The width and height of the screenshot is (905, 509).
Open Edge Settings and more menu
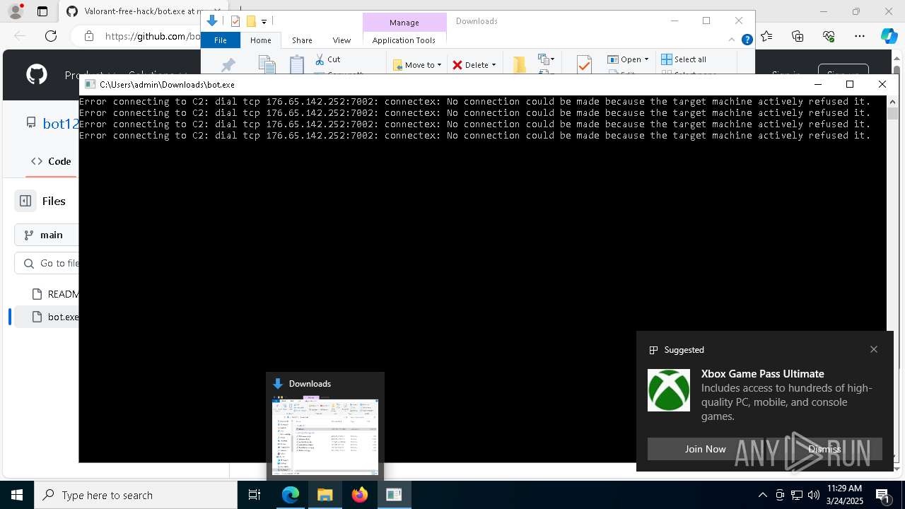point(860,36)
